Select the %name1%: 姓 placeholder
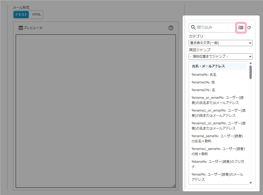Screen dimensions: 263x195 [203, 82]
